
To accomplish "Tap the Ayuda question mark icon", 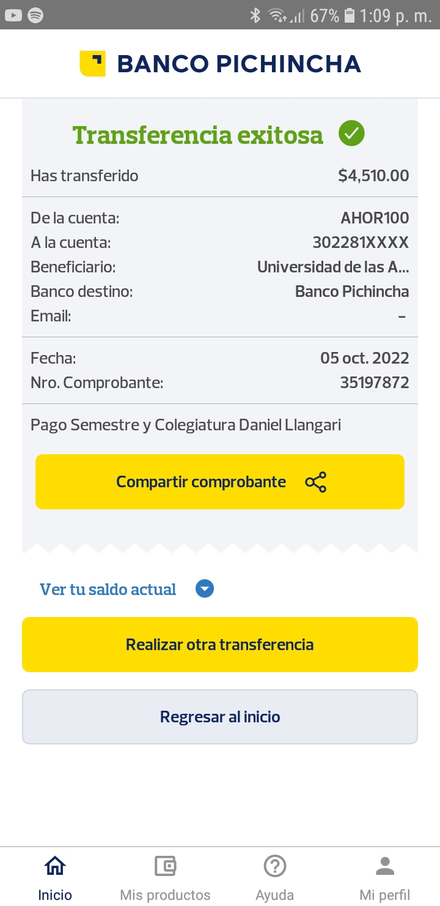I will click(275, 866).
